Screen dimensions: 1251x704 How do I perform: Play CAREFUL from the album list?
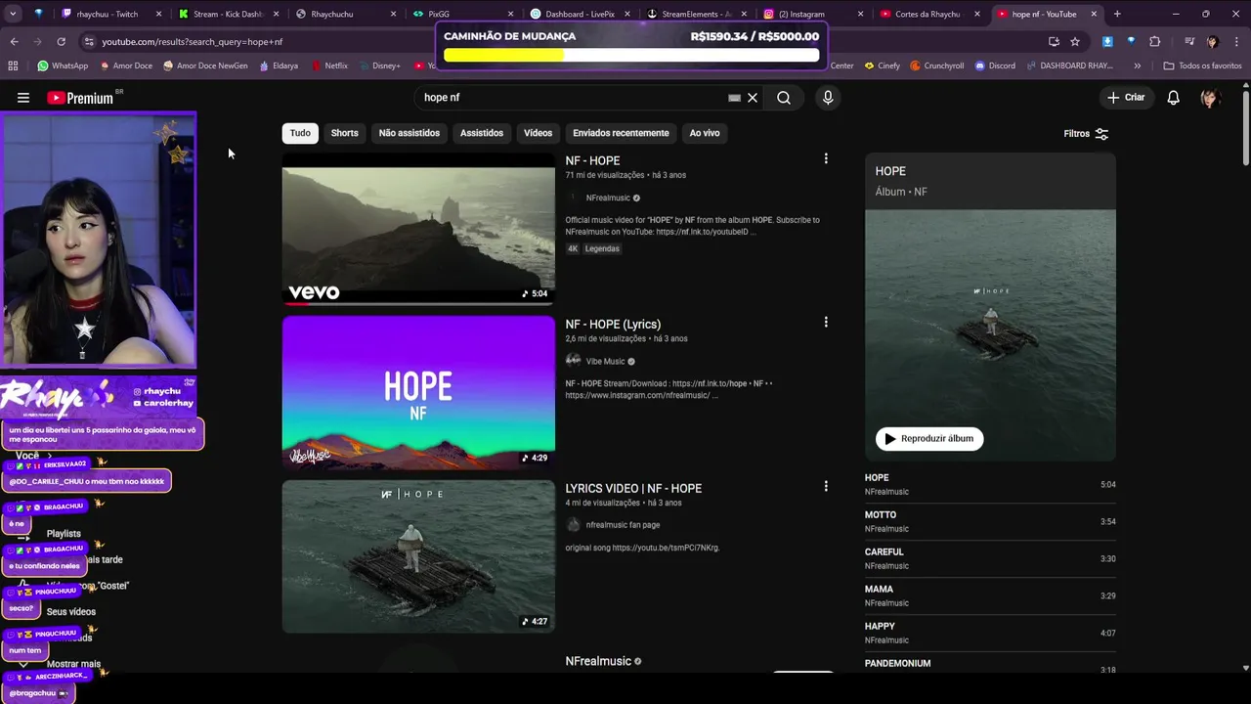point(990,558)
